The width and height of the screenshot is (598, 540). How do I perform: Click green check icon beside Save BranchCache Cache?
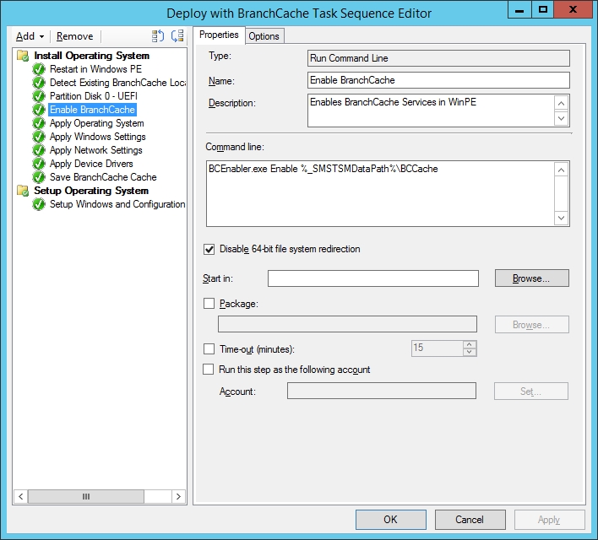(39, 177)
